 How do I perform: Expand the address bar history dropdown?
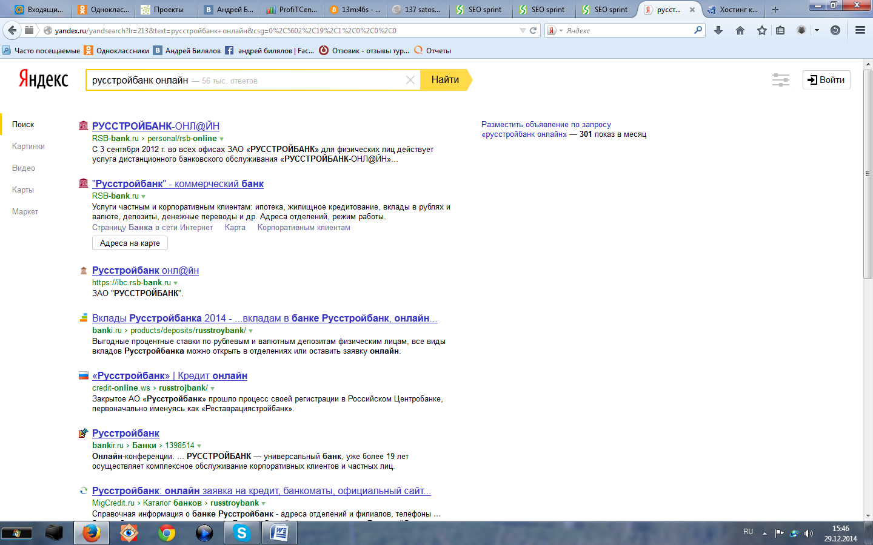click(523, 30)
